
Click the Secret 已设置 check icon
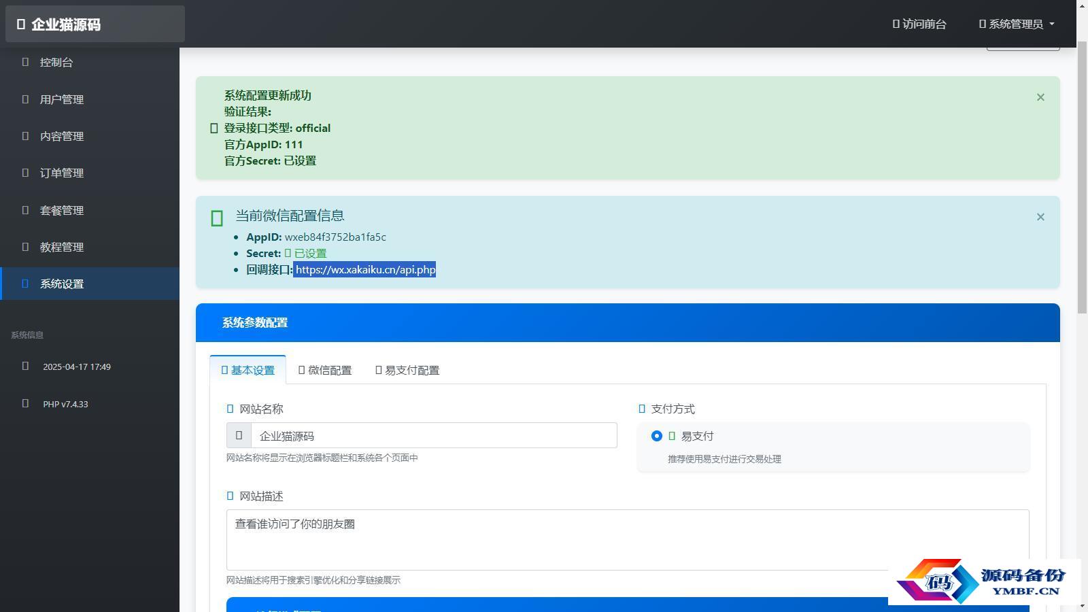pos(288,253)
